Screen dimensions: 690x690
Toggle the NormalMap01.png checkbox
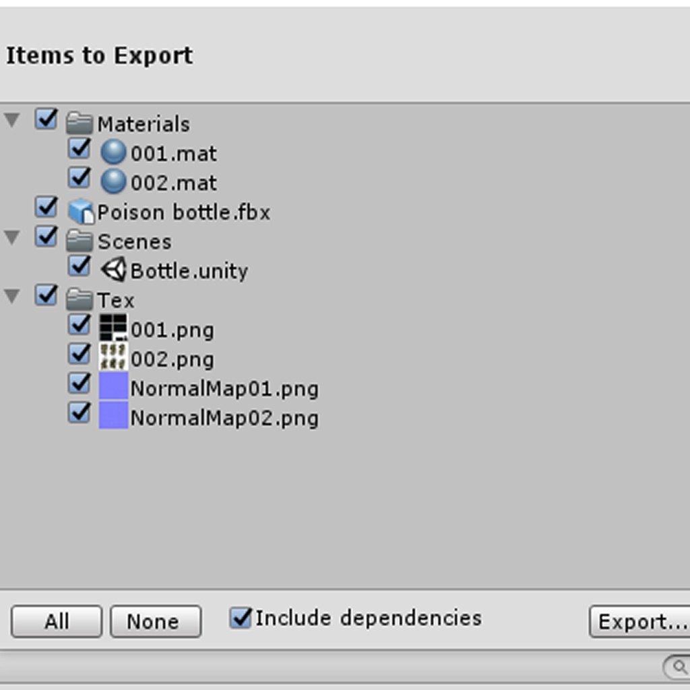point(80,383)
